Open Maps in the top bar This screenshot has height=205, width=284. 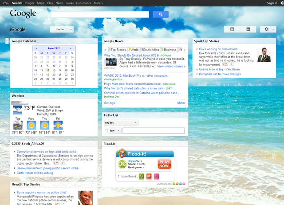pos(40,3)
